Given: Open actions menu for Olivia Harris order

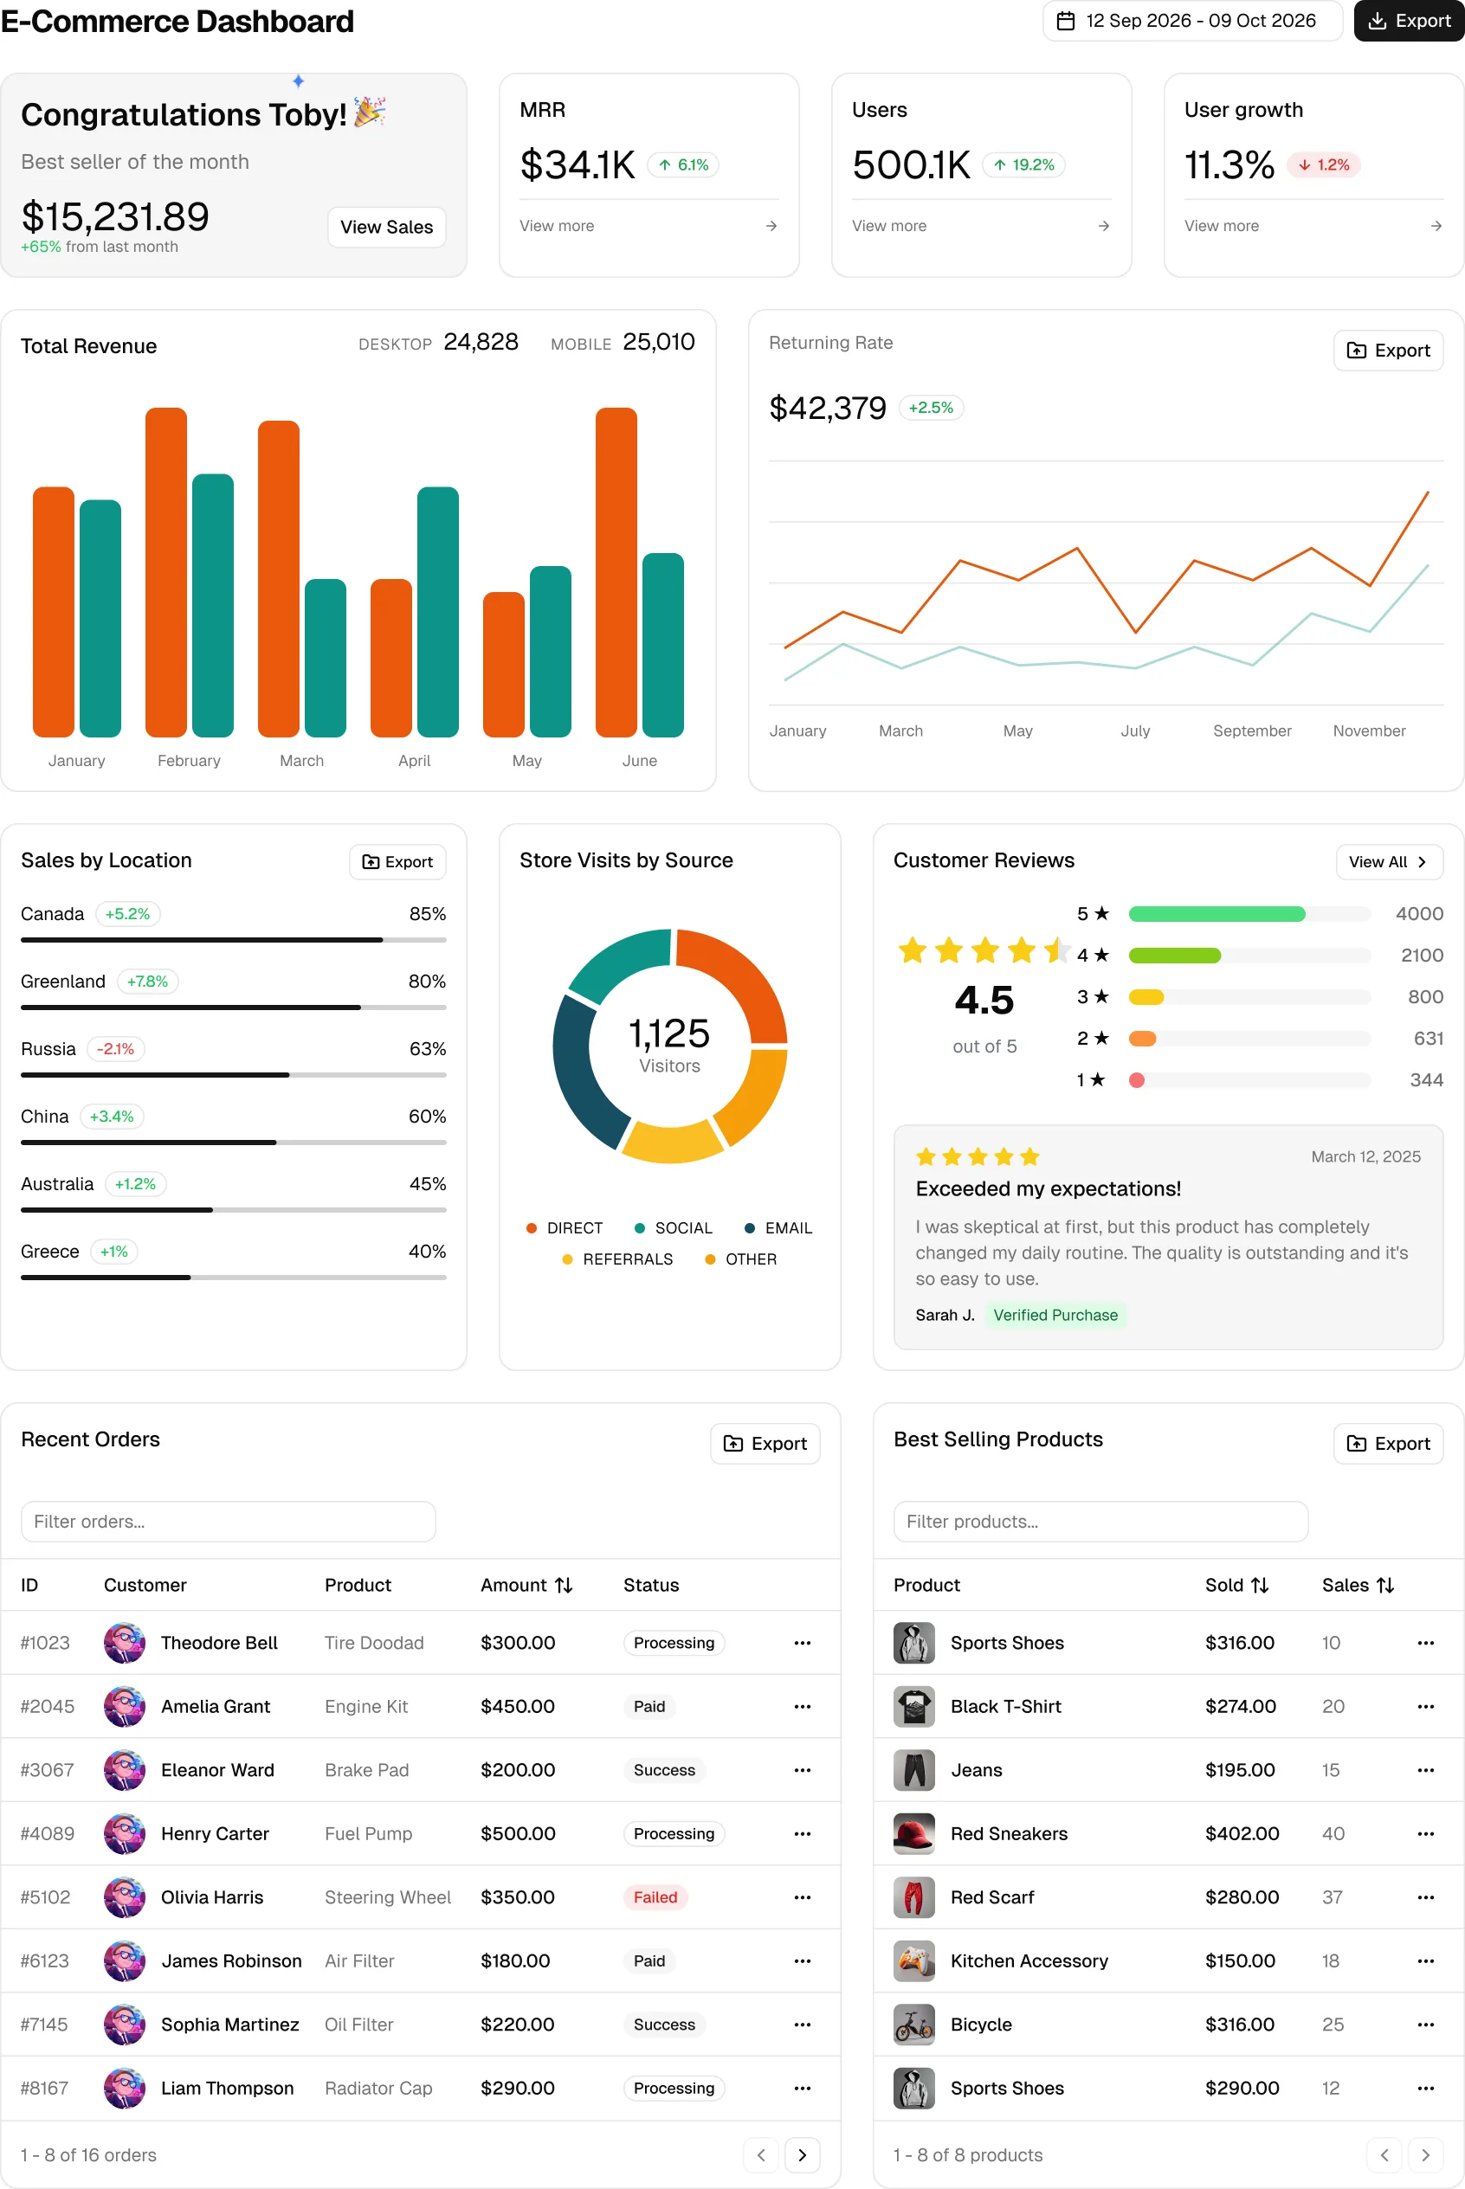Looking at the screenshot, I should (x=802, y=1896).
